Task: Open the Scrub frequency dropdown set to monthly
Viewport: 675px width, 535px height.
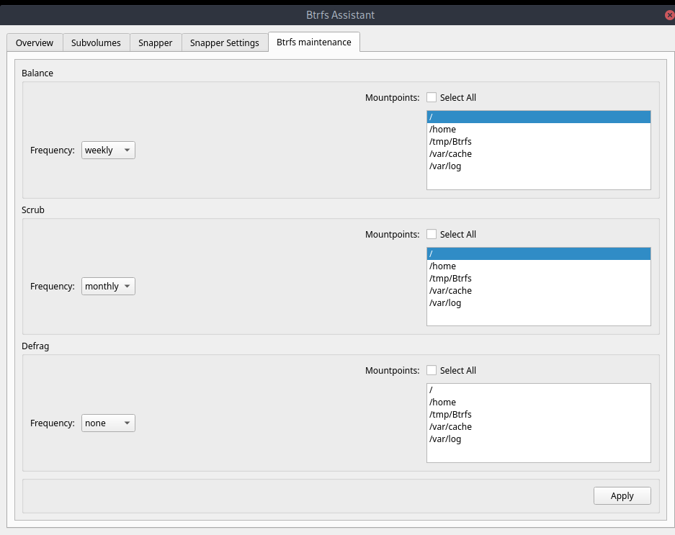Action: click(108, 287)
